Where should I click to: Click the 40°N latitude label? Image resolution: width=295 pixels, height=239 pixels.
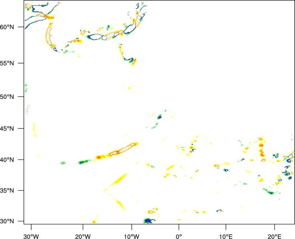(7, 160)
